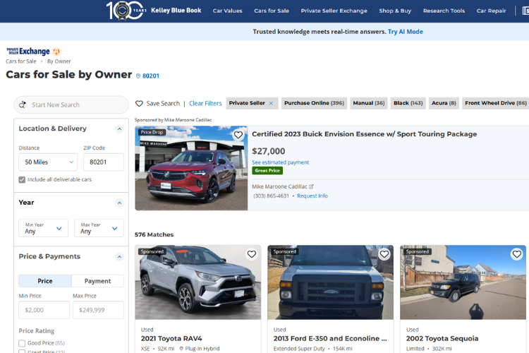Apply the Front Wheel Drive (86) filter chip
529x353 pixels.
(496, 103)
